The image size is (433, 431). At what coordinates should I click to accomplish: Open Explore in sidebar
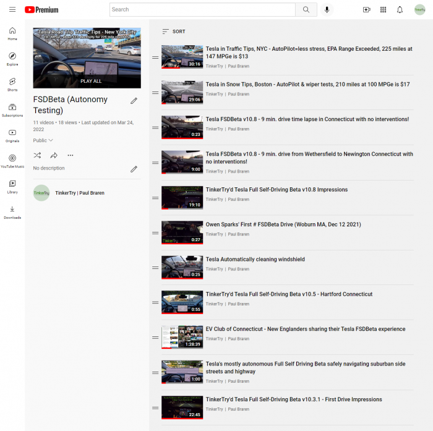tap(12, 59)
